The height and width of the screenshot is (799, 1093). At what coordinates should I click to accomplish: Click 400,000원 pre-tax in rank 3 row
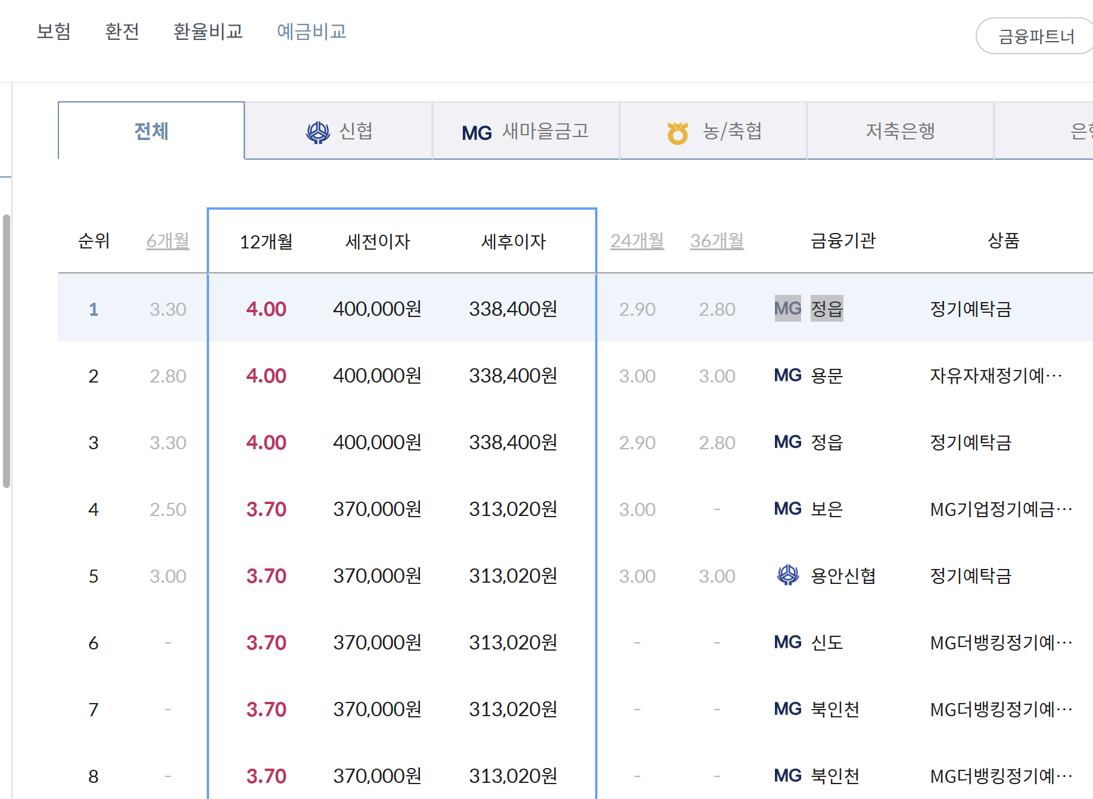point(377,442)
